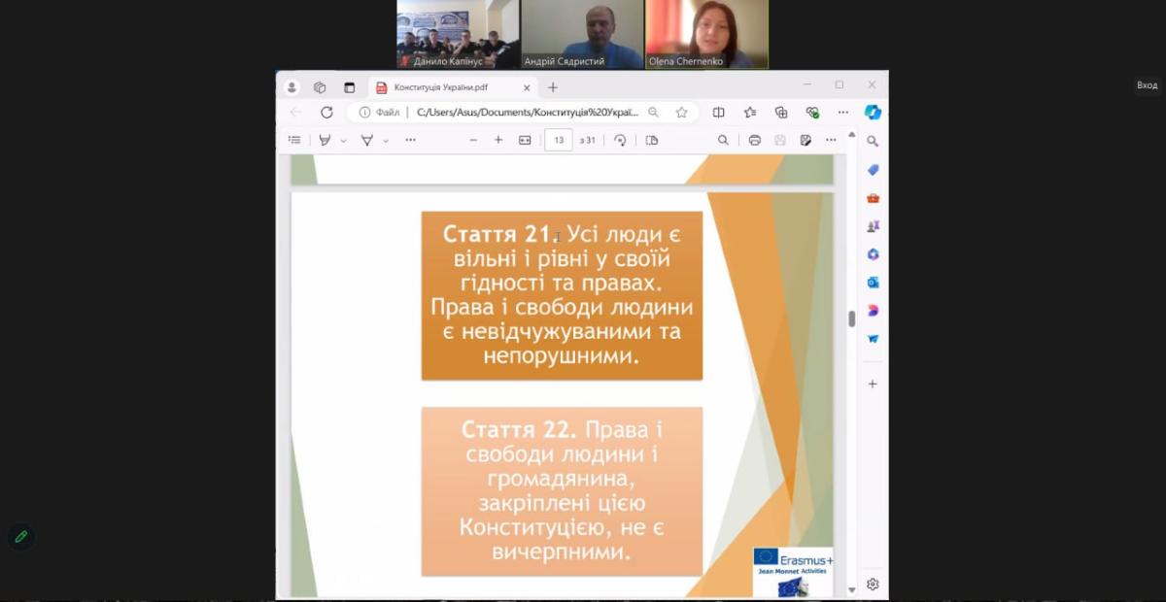Switch PDF page view layout
Viewport: 1166px width, 602px height.
652,140
